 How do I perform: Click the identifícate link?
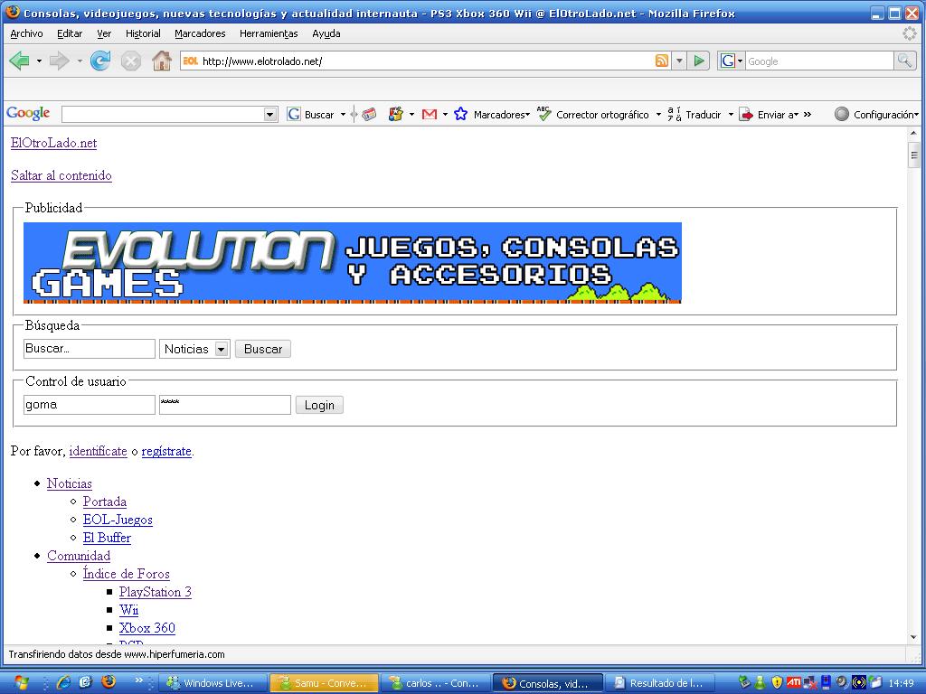coord(98,452)
